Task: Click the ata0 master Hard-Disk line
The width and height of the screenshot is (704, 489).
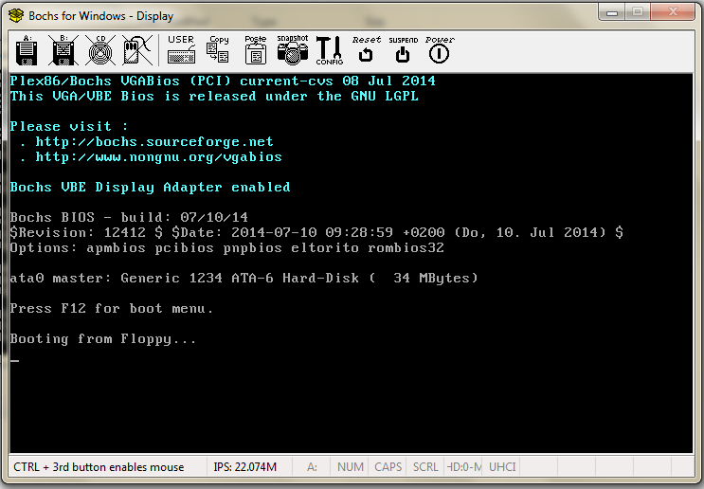Action: (x=244, y=279)
